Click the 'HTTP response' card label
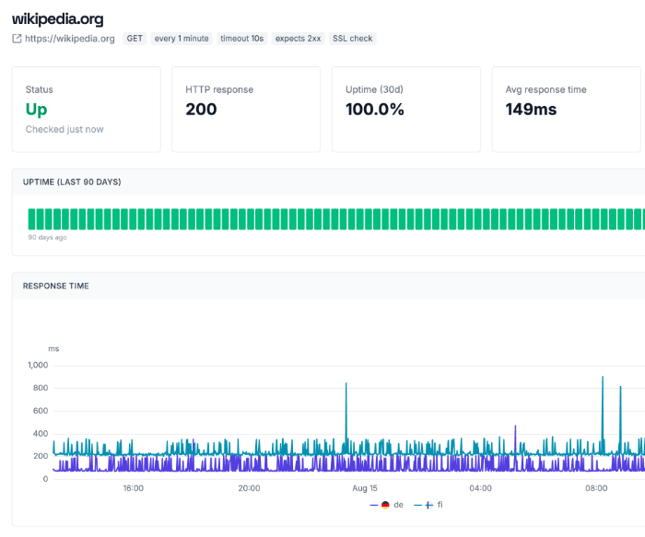This screenshot has height=537, width=645. coord(219,89)
